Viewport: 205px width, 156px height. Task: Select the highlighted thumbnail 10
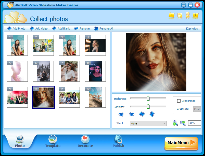(43, 97)
